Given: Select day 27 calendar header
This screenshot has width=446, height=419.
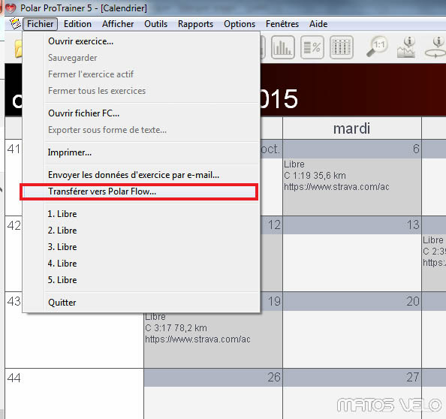Looking at the screenshot, I should 352,378.
